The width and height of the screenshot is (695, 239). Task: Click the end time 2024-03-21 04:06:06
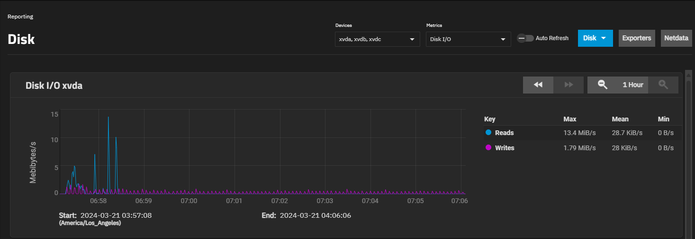(316, 215)
